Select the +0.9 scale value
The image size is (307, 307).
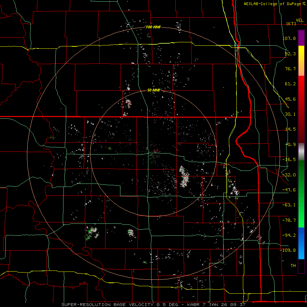(x=290, y=145)
